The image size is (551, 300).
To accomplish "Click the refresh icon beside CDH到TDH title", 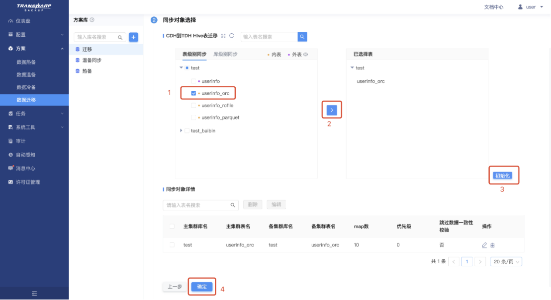I will coord(232,36).
